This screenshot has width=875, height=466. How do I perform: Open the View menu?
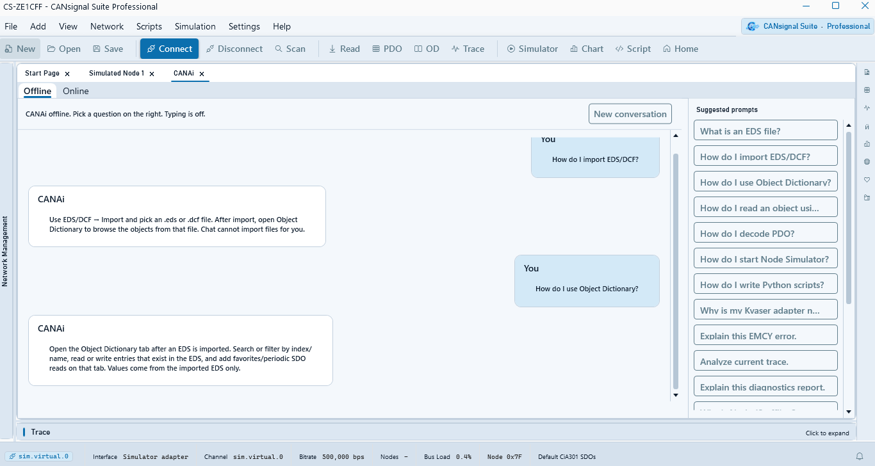(68, 26)
